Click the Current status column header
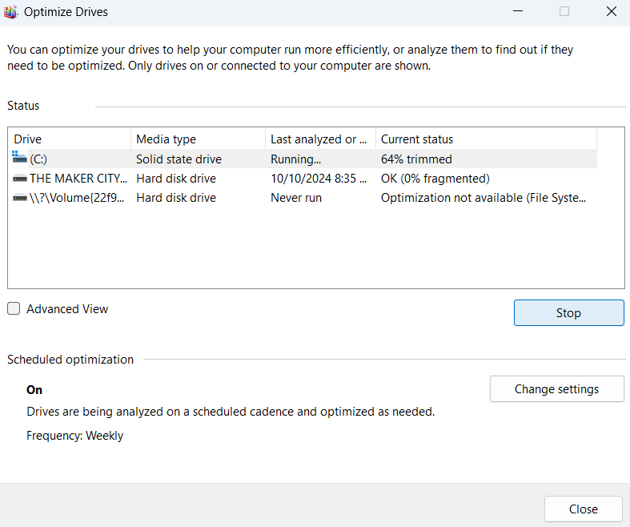The image size is (630, 527). tap(486, 139)
